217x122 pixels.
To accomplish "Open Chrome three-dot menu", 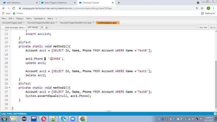I will pyautogui.click(x=214, y=8).
